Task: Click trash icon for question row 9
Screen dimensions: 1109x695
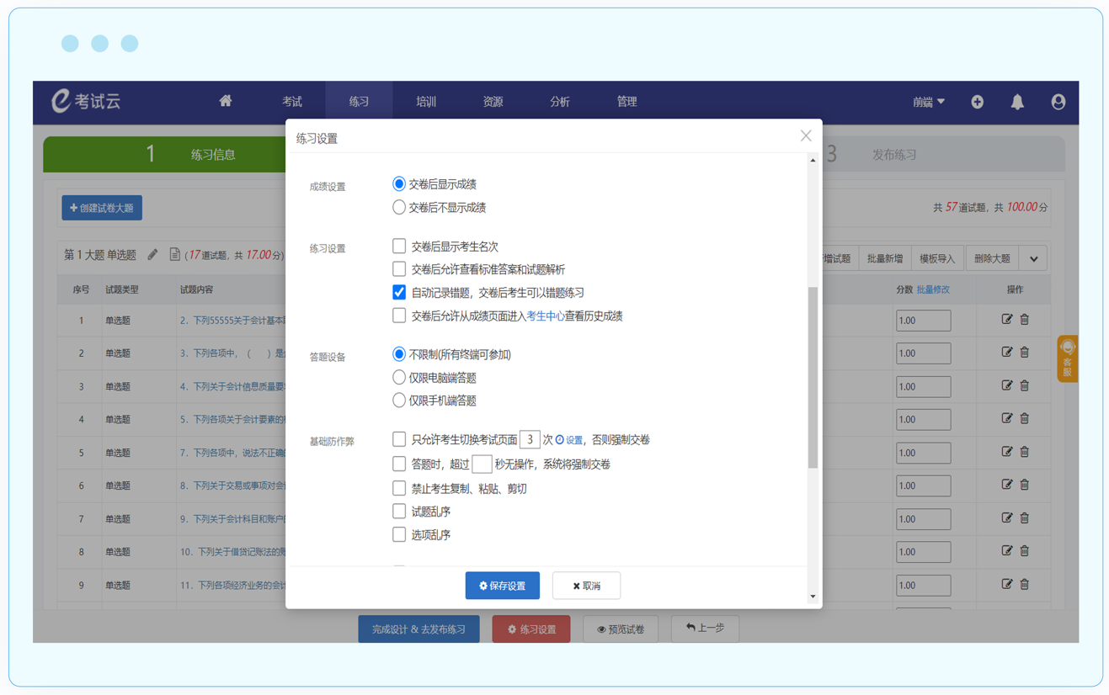Action: (1025, 584)
